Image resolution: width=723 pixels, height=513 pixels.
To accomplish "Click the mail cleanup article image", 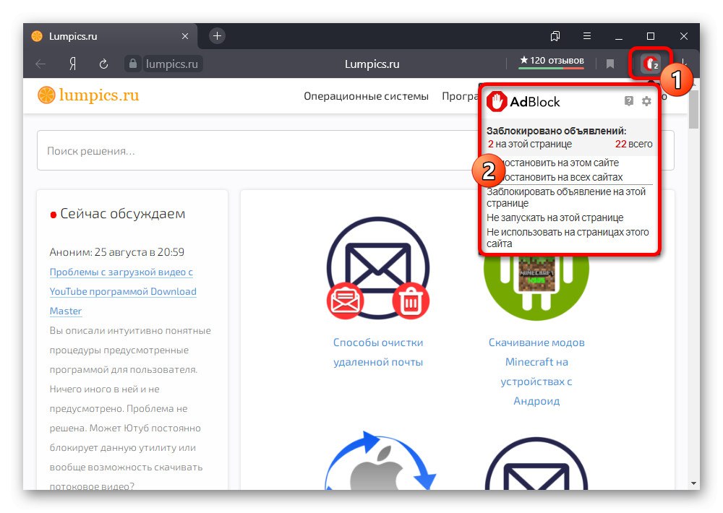I will tap(378, 268).
